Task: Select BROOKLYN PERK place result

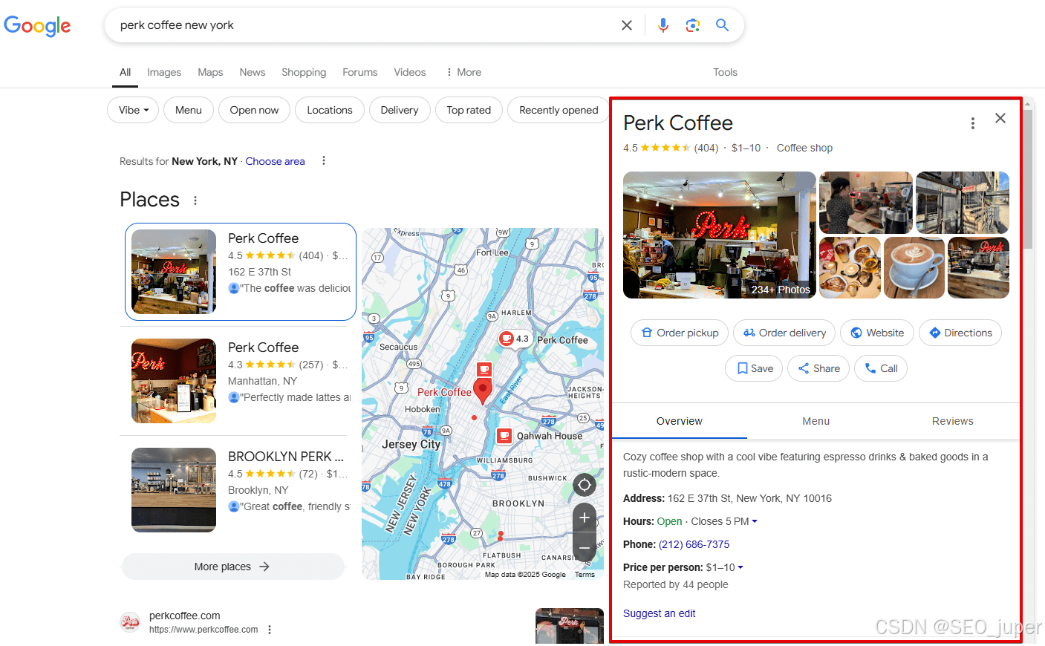Action: click(238, 490)
